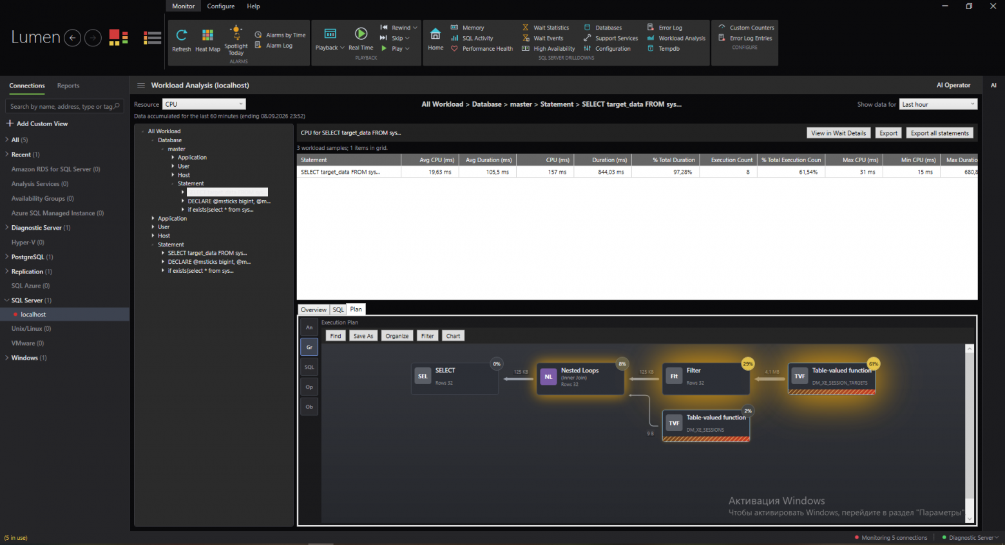The width and height of the screenshot is (1005, 545).
Task: Open the Configure menu tab
Action: click(221, 6)
